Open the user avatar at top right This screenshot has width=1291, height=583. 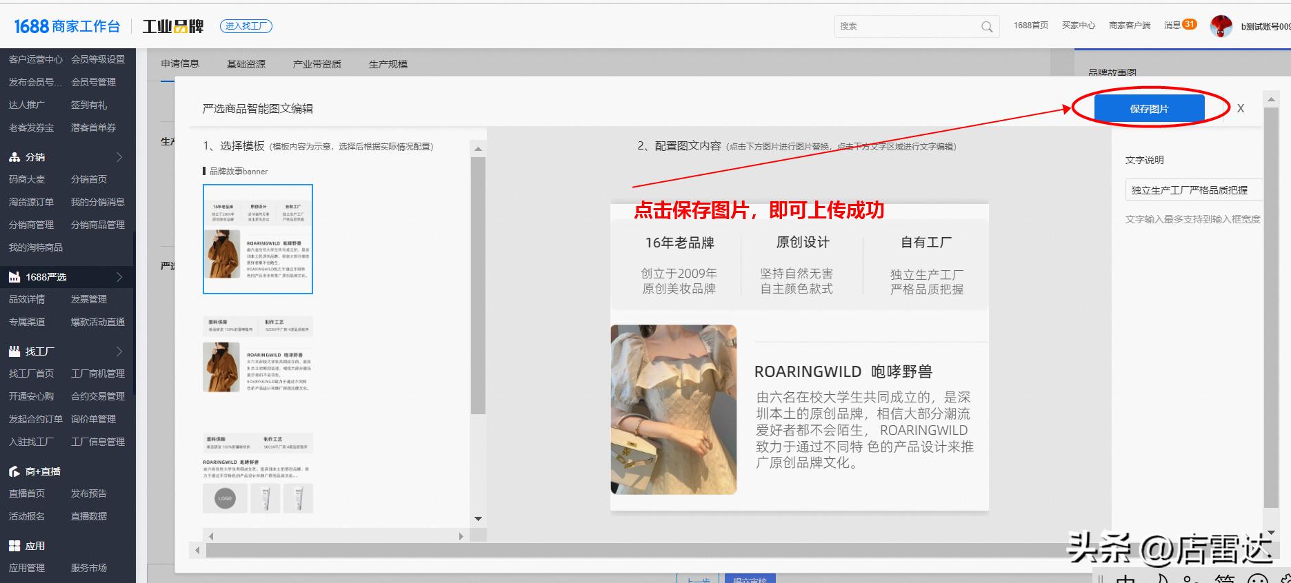pyautogui.click(x=1221, y=26)
